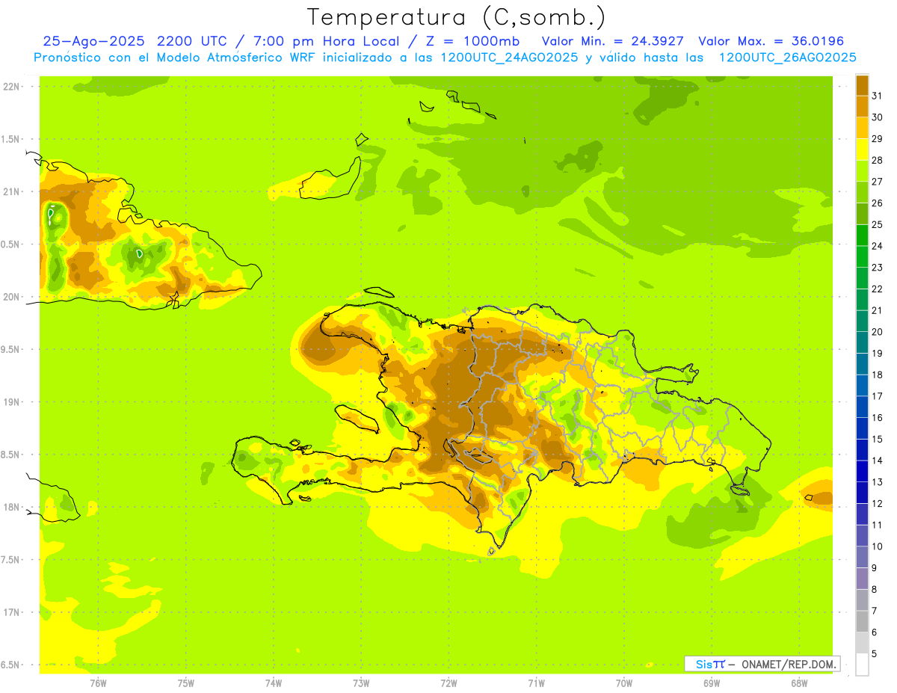897x693 pixels.
Task: Click legend value 26
Action: click(x=877, y=203)
